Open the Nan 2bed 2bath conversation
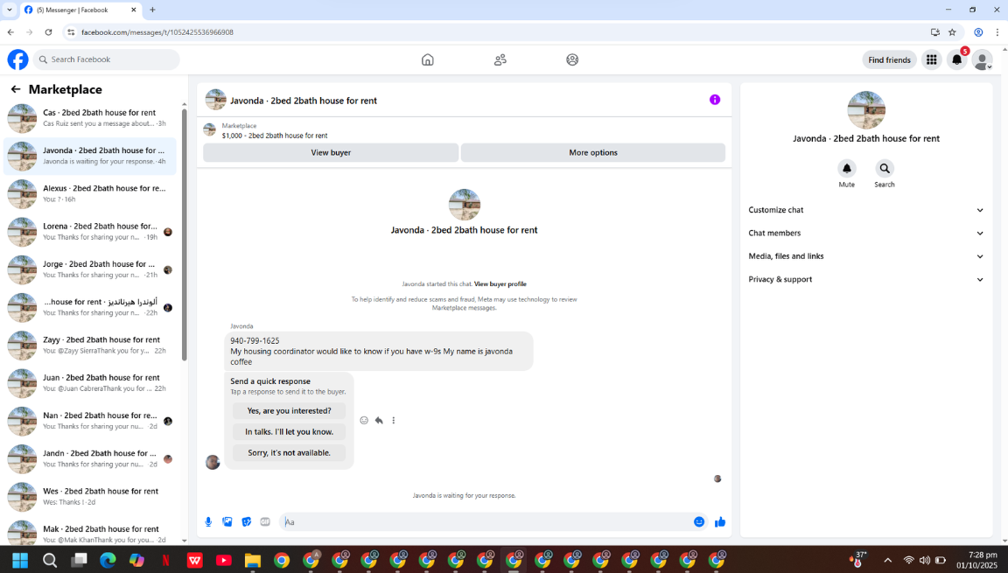 [x=90, y=422]
